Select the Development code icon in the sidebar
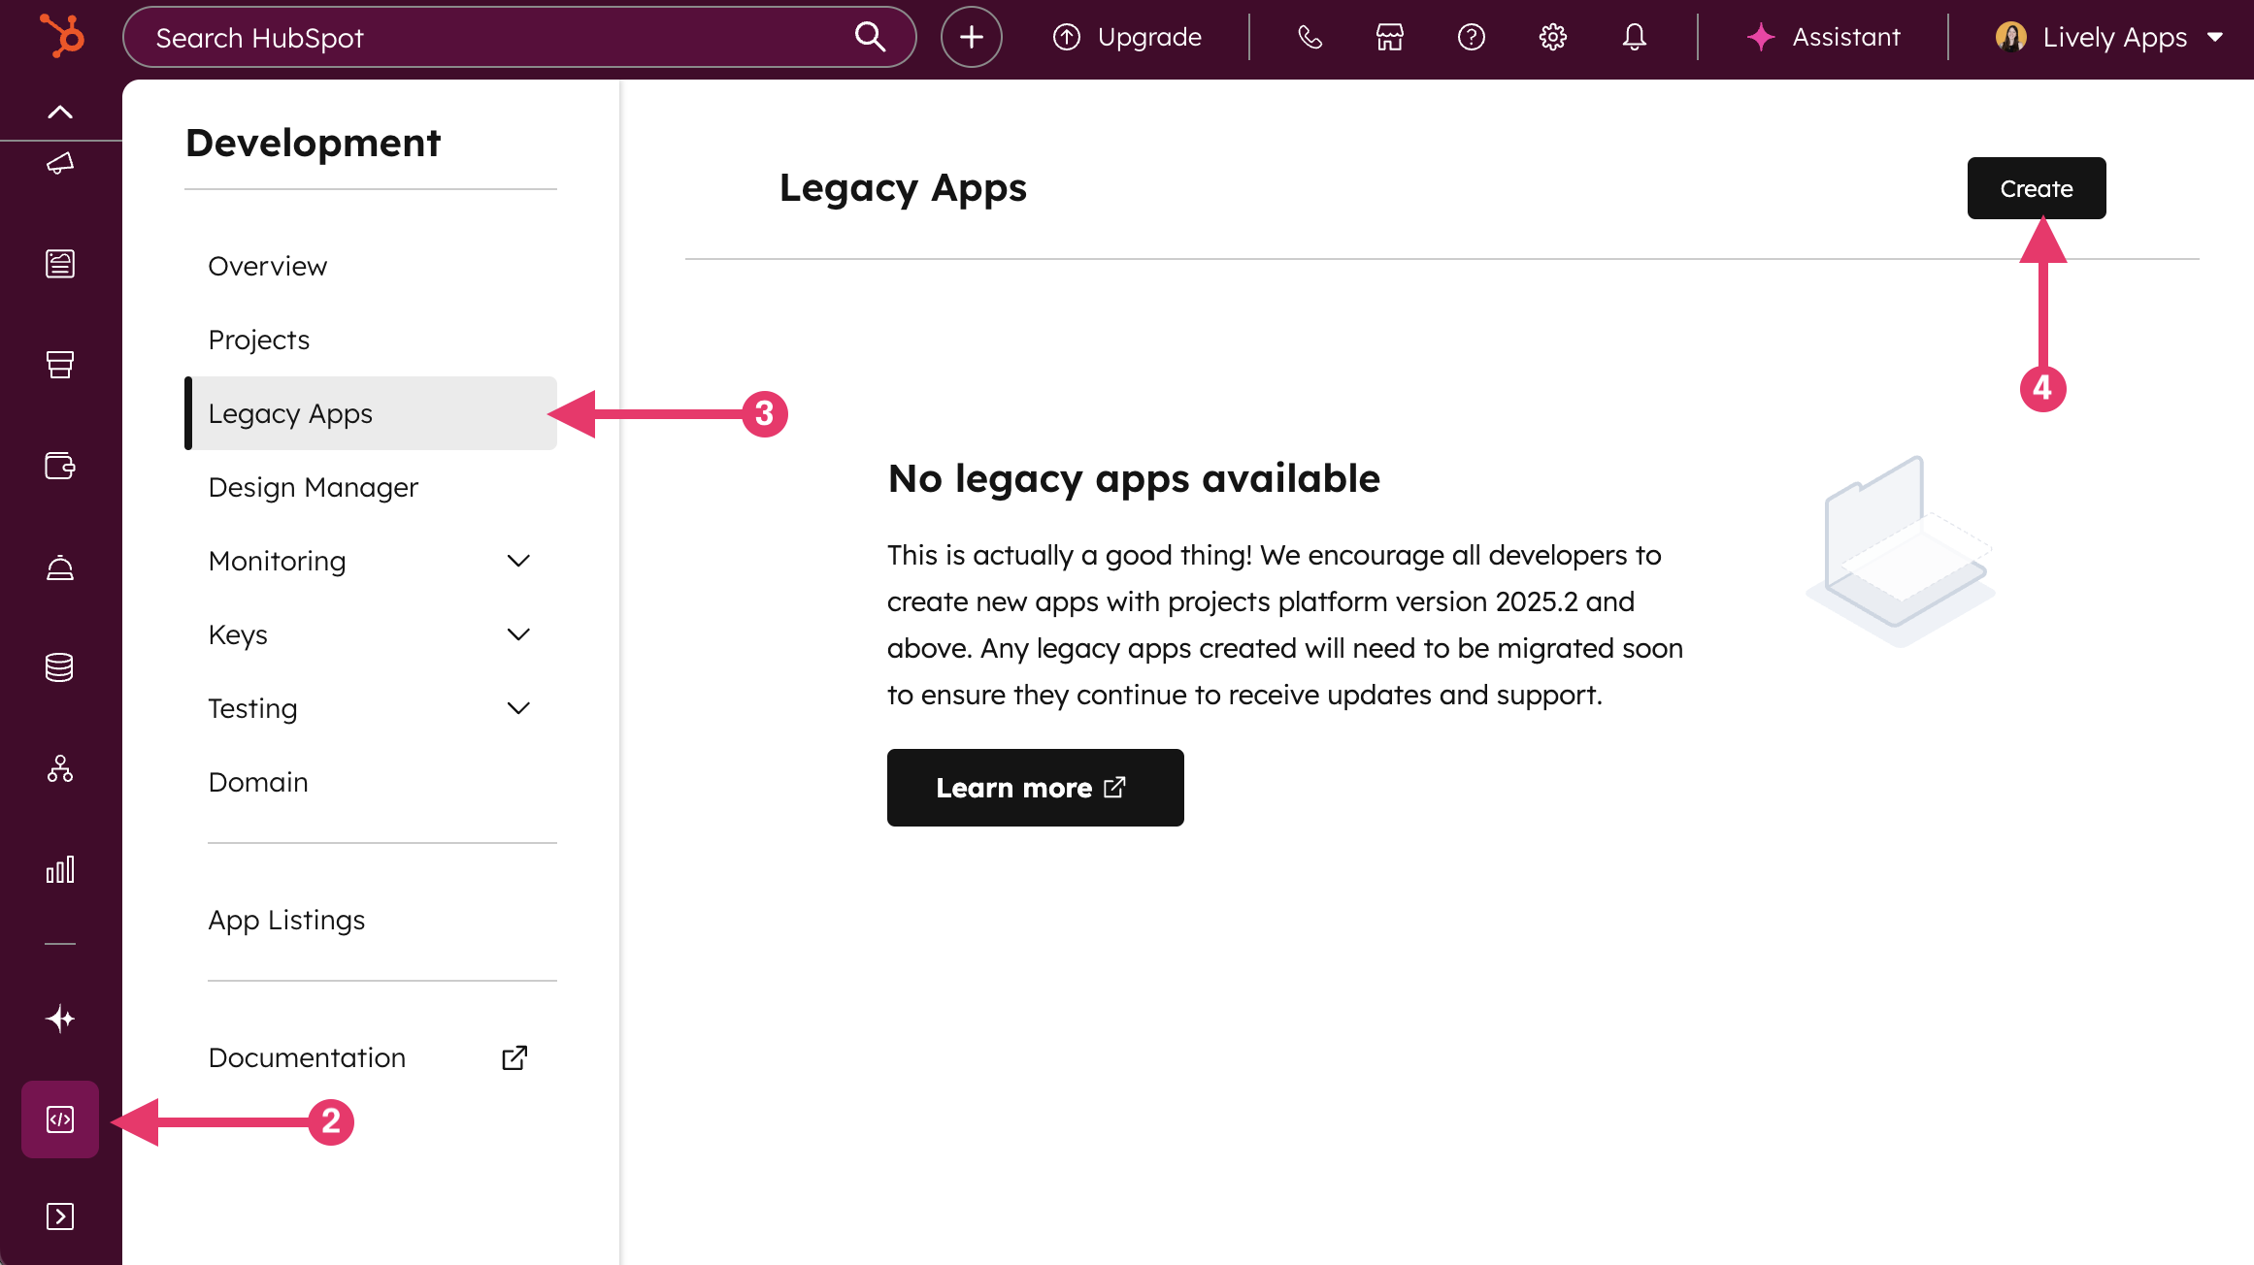This screenshot has width=2254, height=1265. click(x=59, y=1119)
